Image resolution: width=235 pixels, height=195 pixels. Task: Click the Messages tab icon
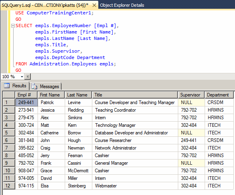point(34,87)
